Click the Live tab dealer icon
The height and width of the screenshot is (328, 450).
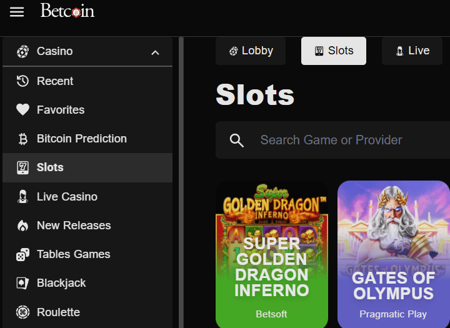(x=399, y=51)
